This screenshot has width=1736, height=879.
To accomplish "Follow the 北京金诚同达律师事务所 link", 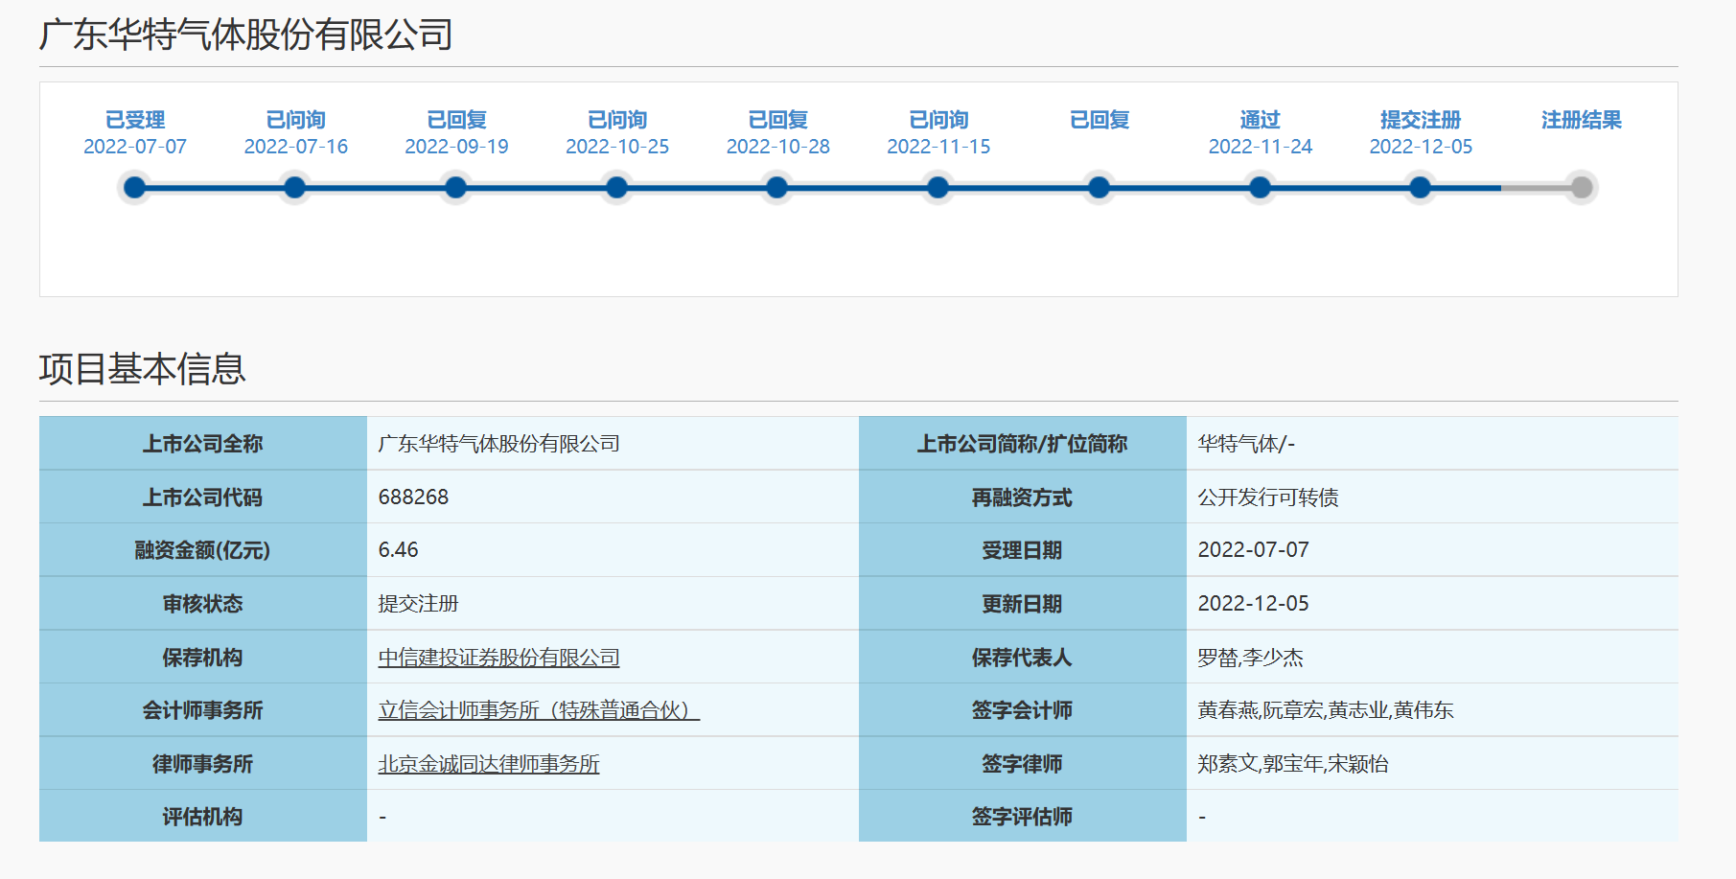I will click(489, 764).
